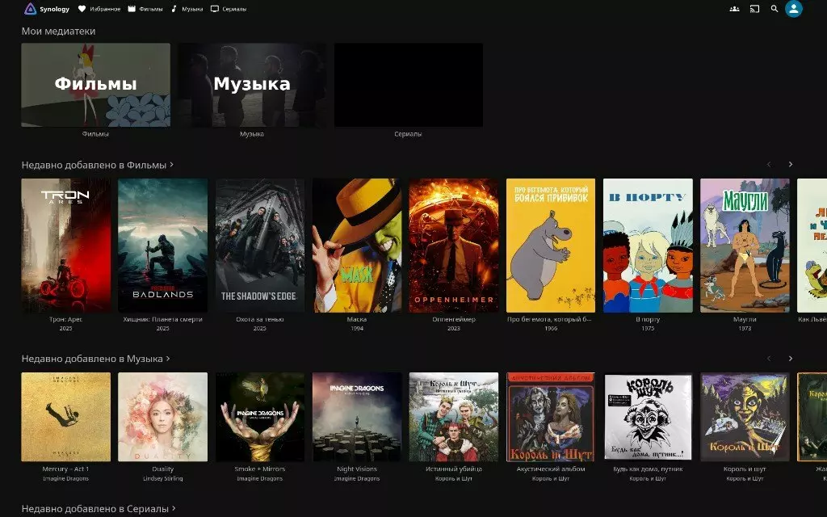The width and height of the screenshot is (827, 517).
Task: Go to Фильмы in top navigation
Action: (145, 9)
